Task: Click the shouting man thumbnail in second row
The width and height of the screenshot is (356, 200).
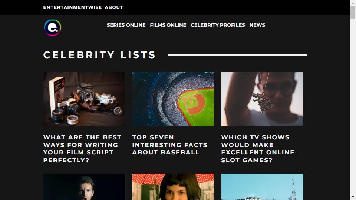Action: tap(84, 187)
